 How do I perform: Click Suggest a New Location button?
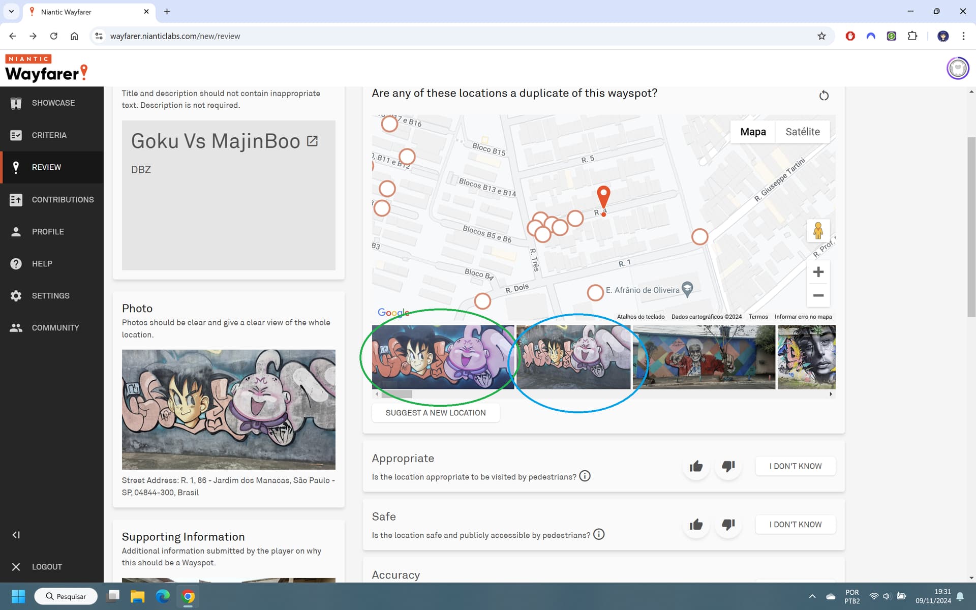click(436, 413)
